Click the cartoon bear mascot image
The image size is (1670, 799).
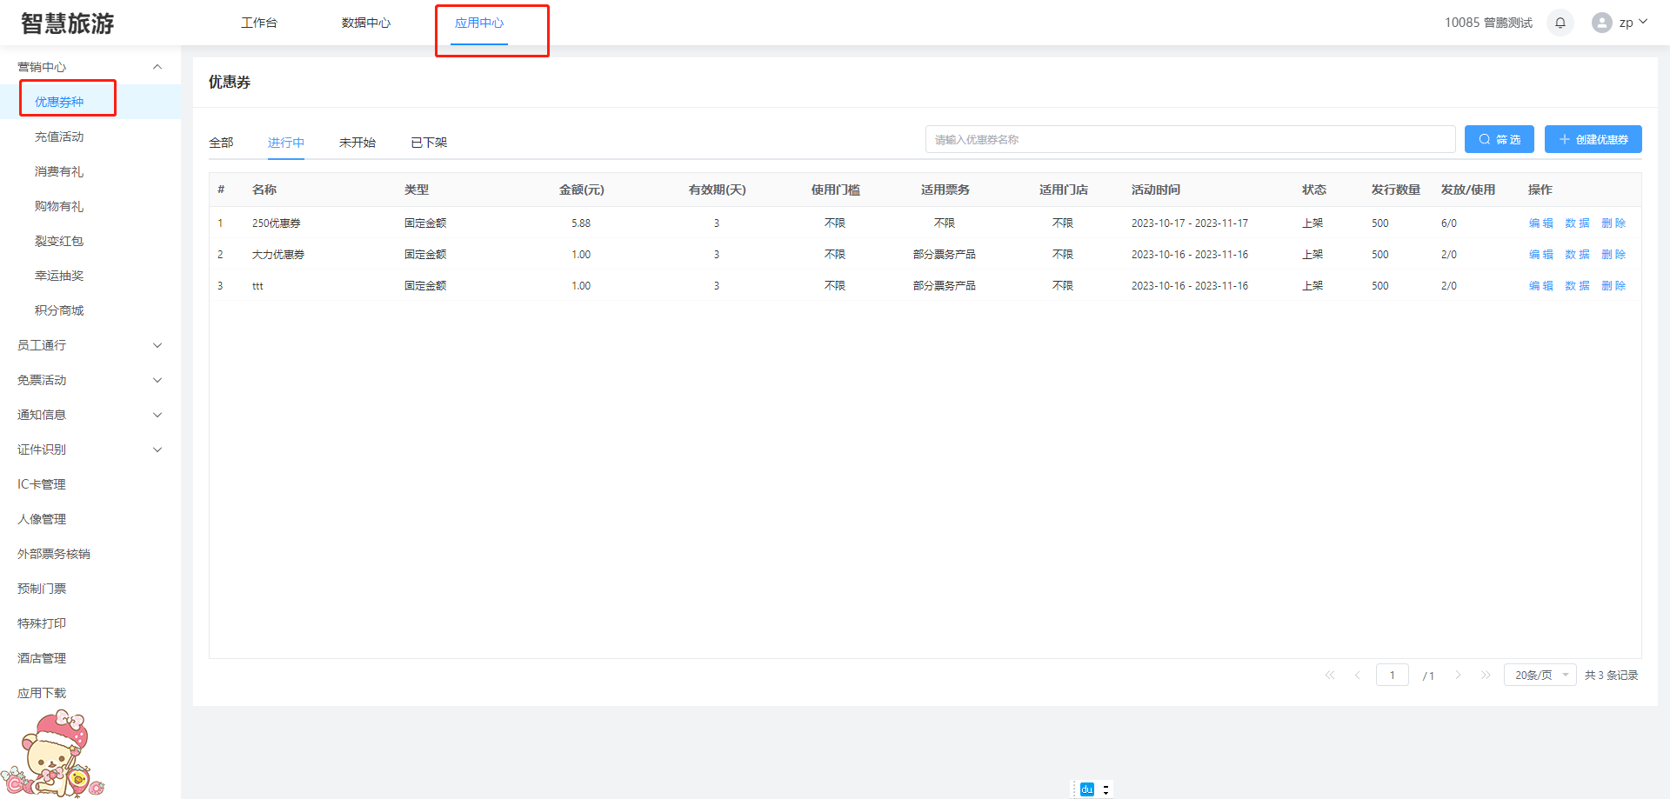54,753
